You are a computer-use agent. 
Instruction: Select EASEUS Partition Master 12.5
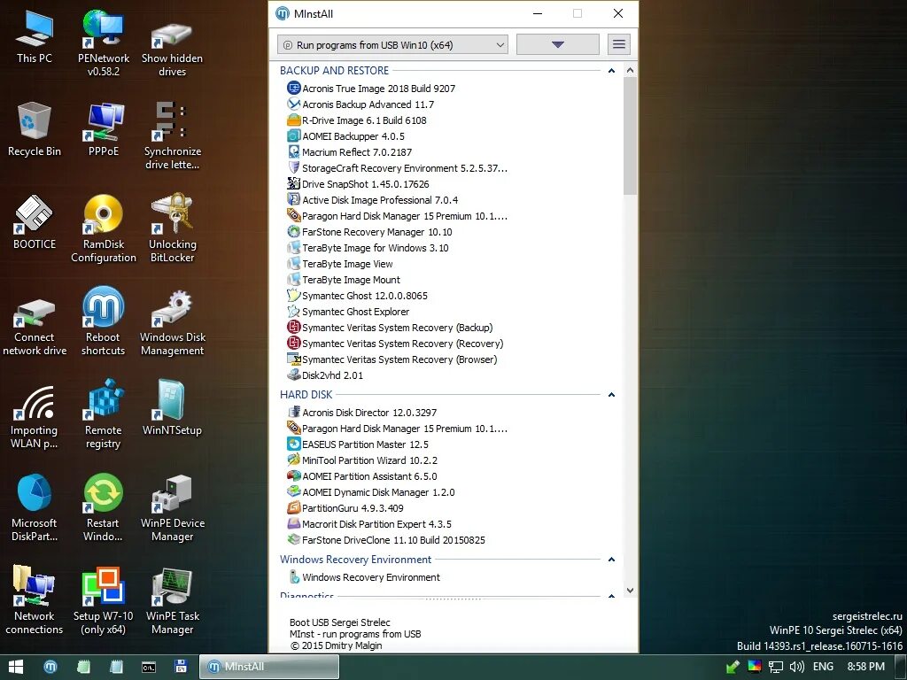tap(358, 444)
